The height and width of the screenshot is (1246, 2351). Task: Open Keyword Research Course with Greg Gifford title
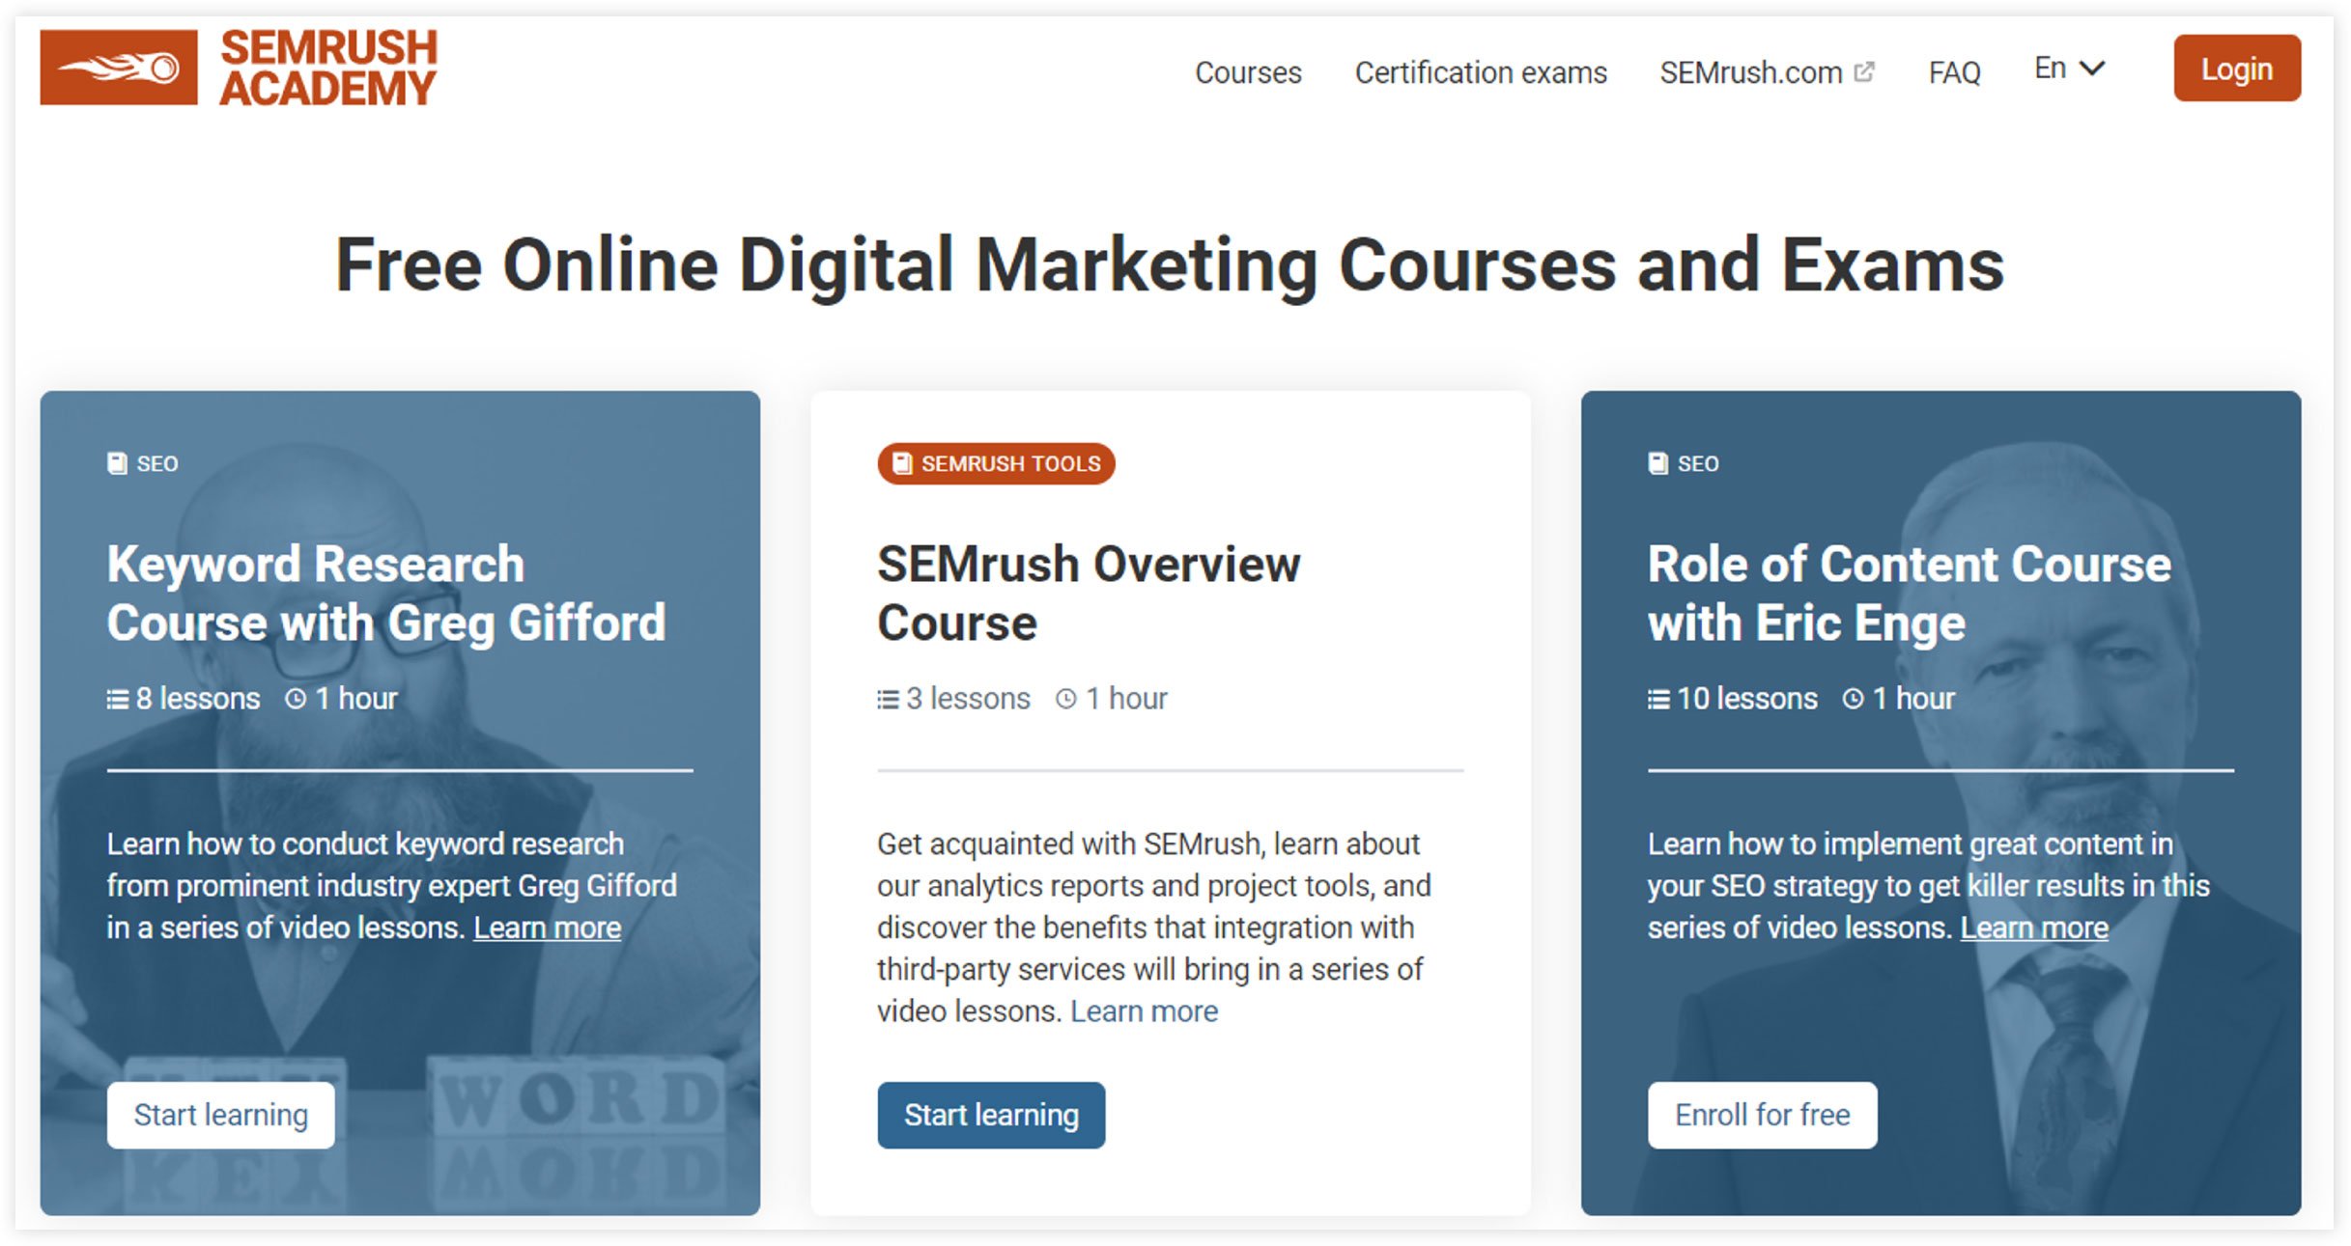point(385,594)
